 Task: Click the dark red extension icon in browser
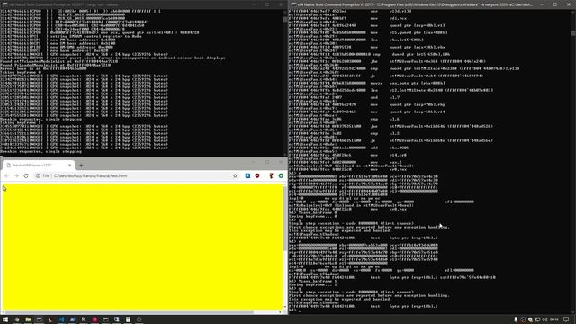(x=271, y=175)
